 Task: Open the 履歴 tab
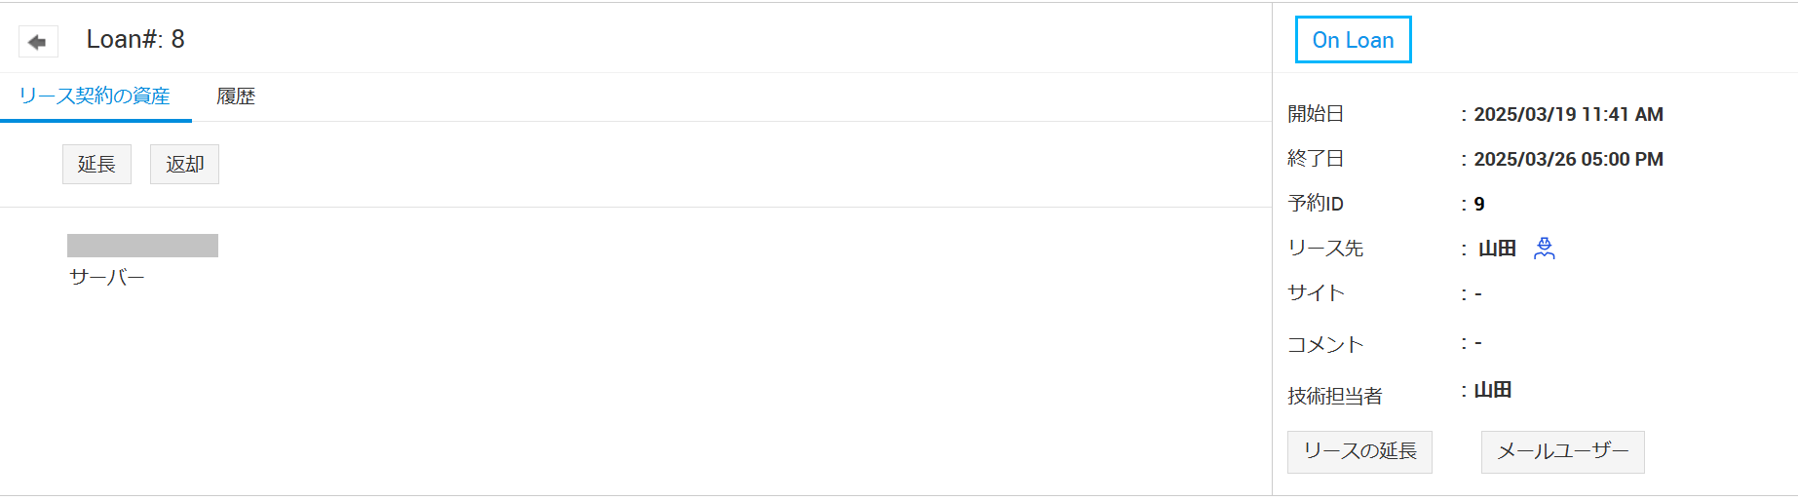click(x=236, y=96)
